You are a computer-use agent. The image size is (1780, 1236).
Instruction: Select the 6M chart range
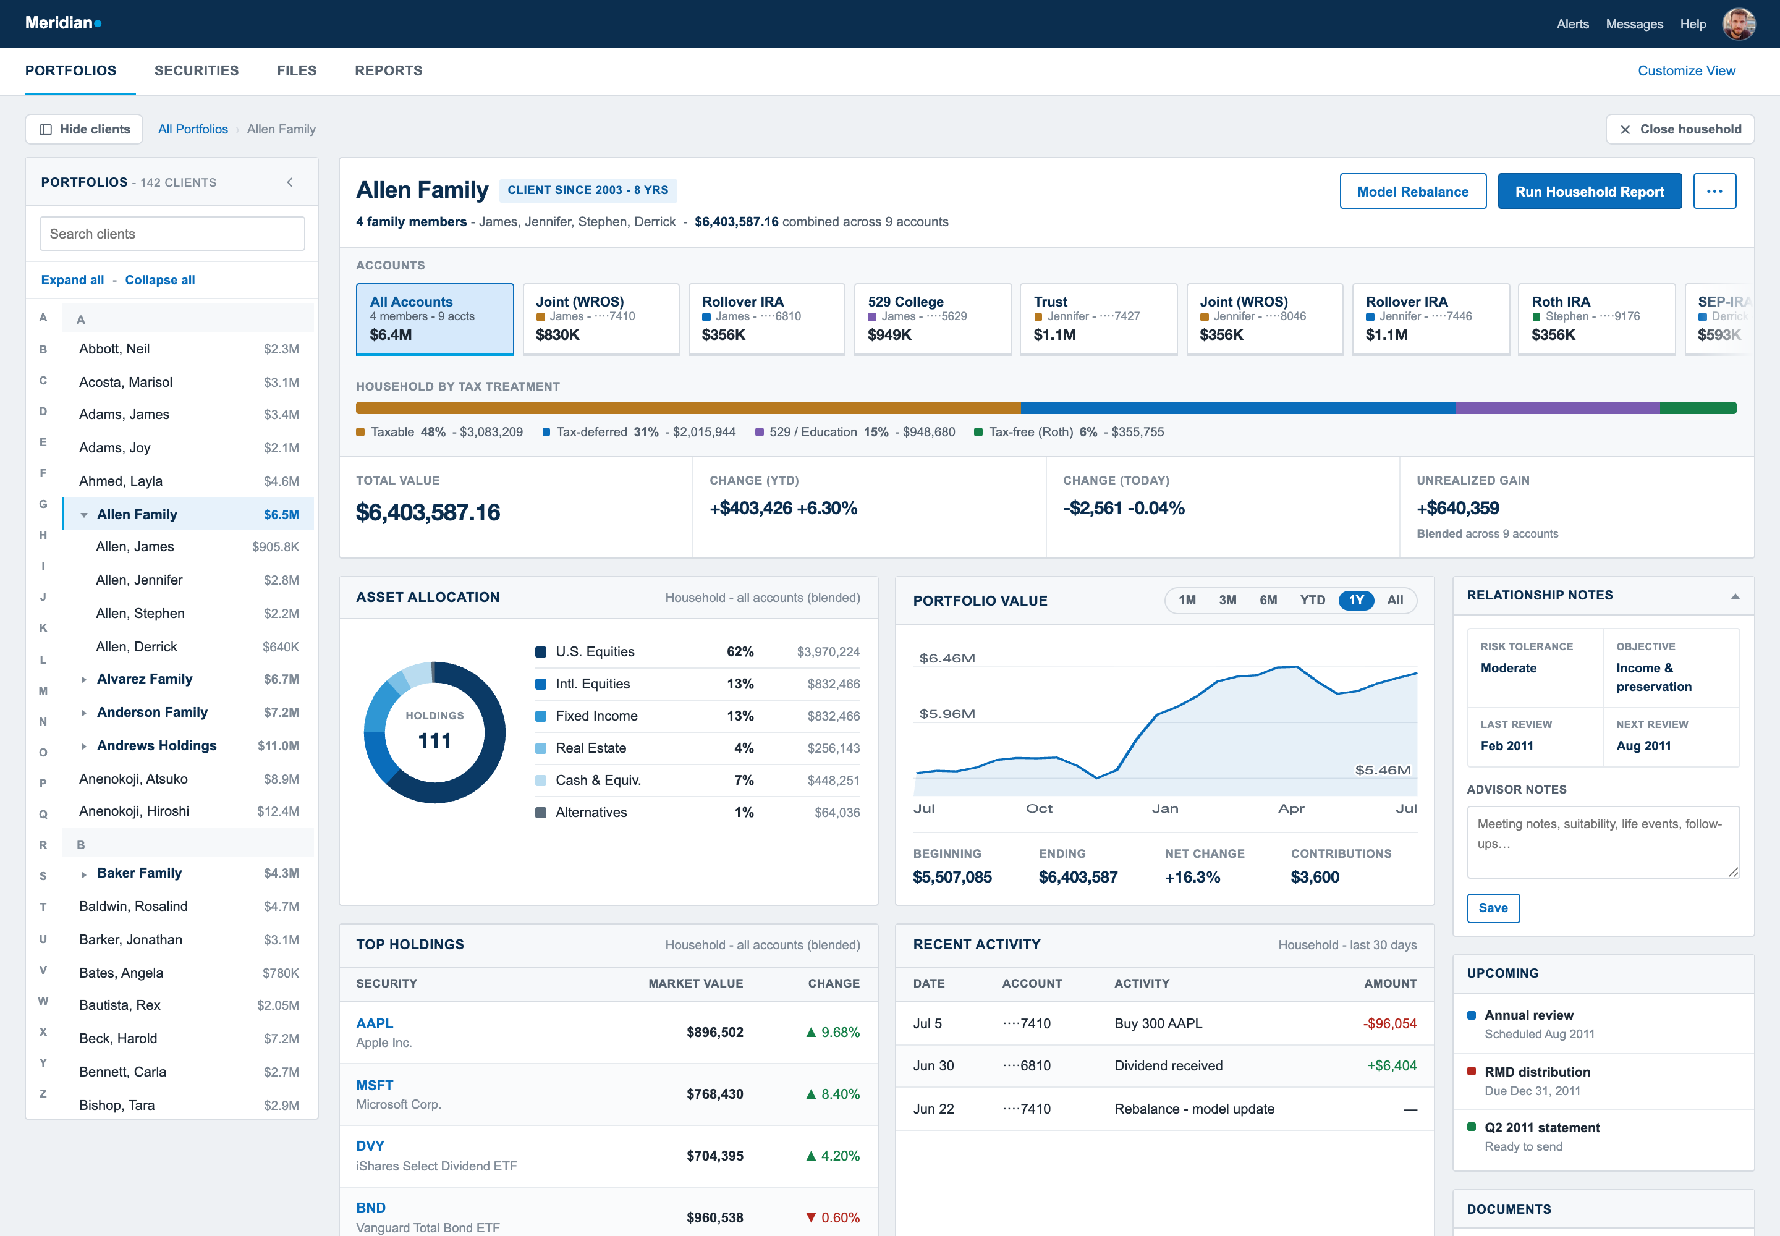click(1268, 600)
